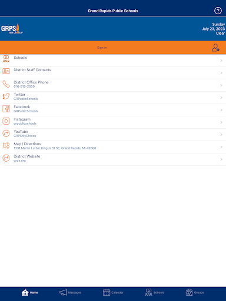This screenshot has height=301, width=226.
Task: Click the Grand Rapids Public Schools title
Action: (113, 11)
